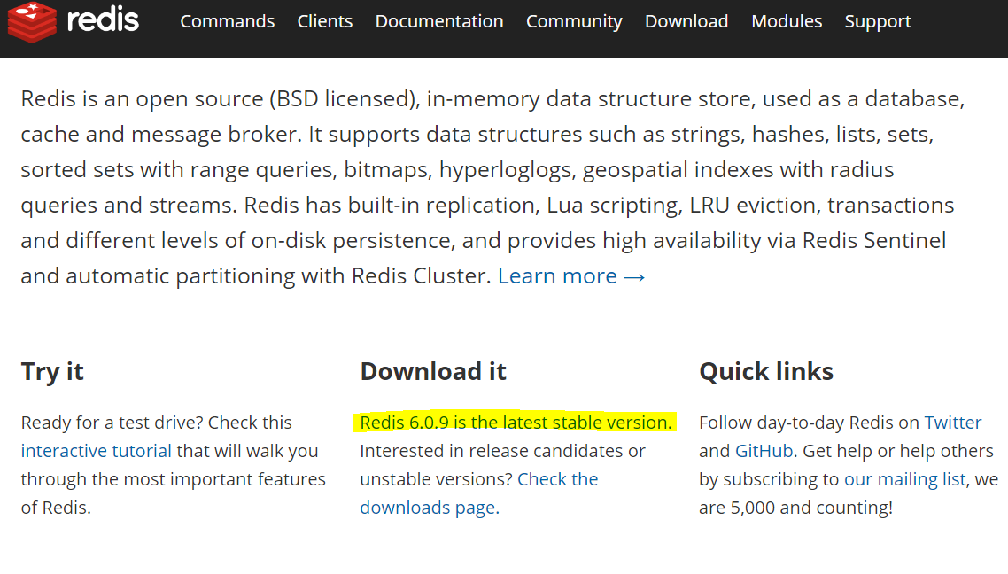1008x574 pixels.
Task: Click the Try it heading
Action: (x=51, y=371)
